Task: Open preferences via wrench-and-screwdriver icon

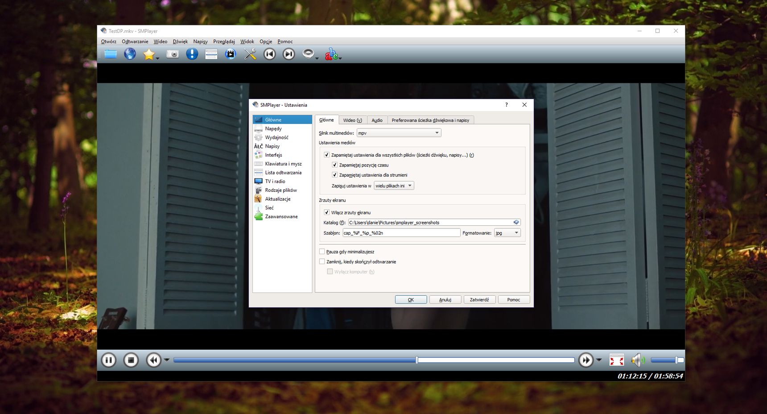Action: [250, 54]
